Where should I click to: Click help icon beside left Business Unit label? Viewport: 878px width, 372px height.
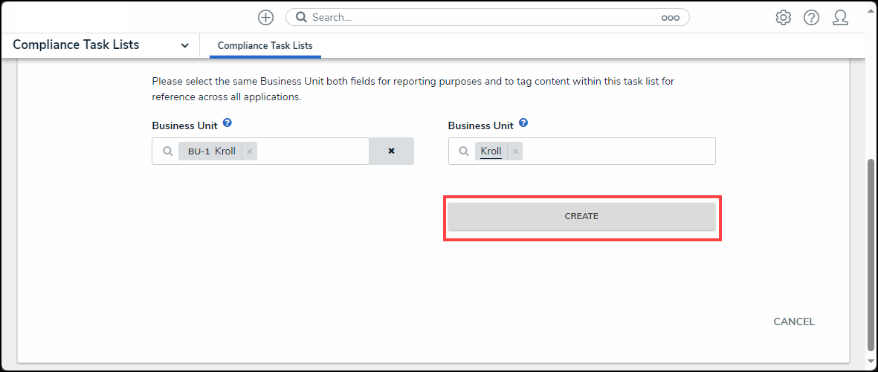point(227,123)
